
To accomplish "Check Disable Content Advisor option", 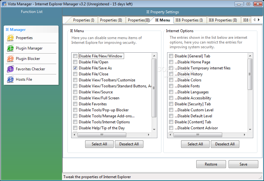I will pyautogui.click(x=171, y=128).
